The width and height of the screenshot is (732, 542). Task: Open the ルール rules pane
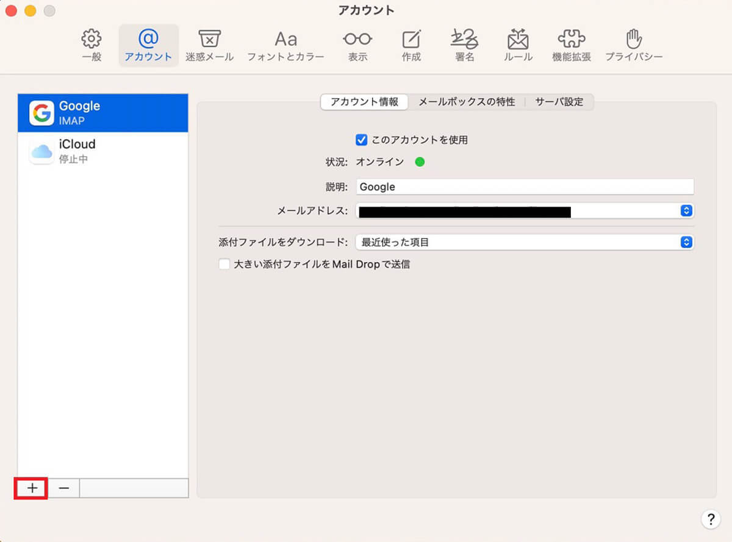(x=518, y=46)
